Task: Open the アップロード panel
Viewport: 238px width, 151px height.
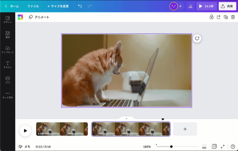Action: pos(8,50)
